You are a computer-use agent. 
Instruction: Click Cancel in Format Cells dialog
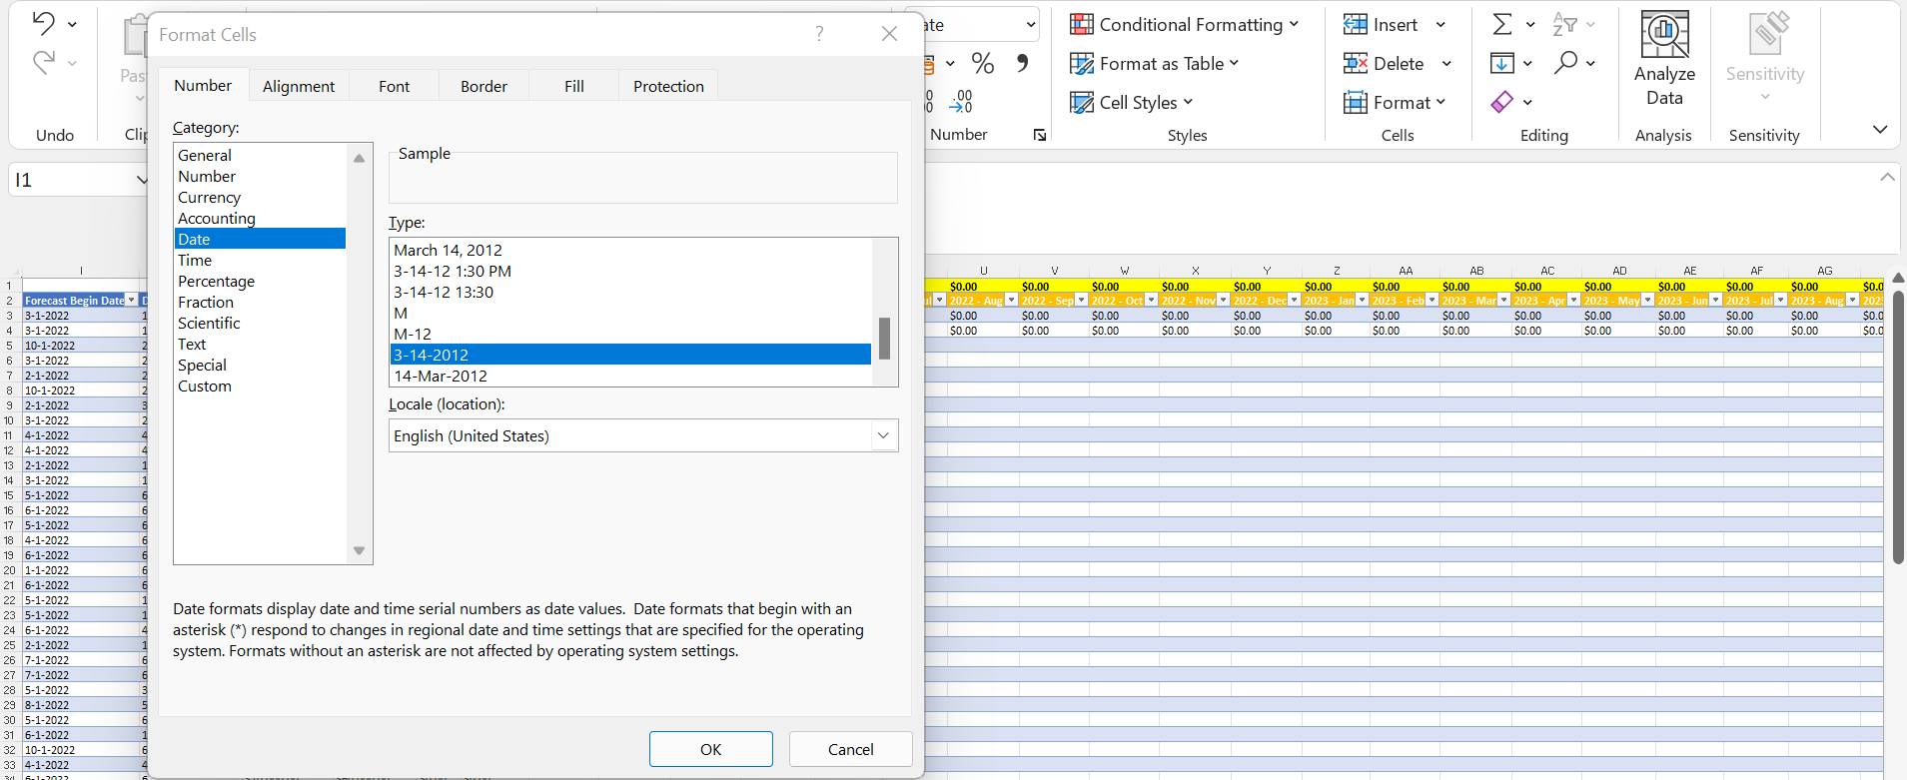point(851,749)
